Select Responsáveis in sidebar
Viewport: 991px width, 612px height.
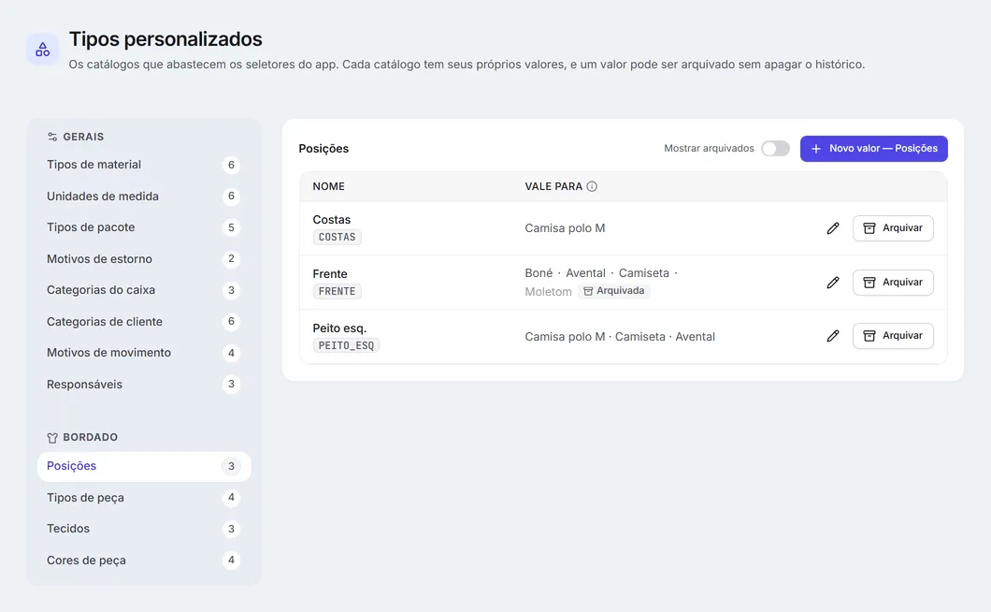click(144, 385)
